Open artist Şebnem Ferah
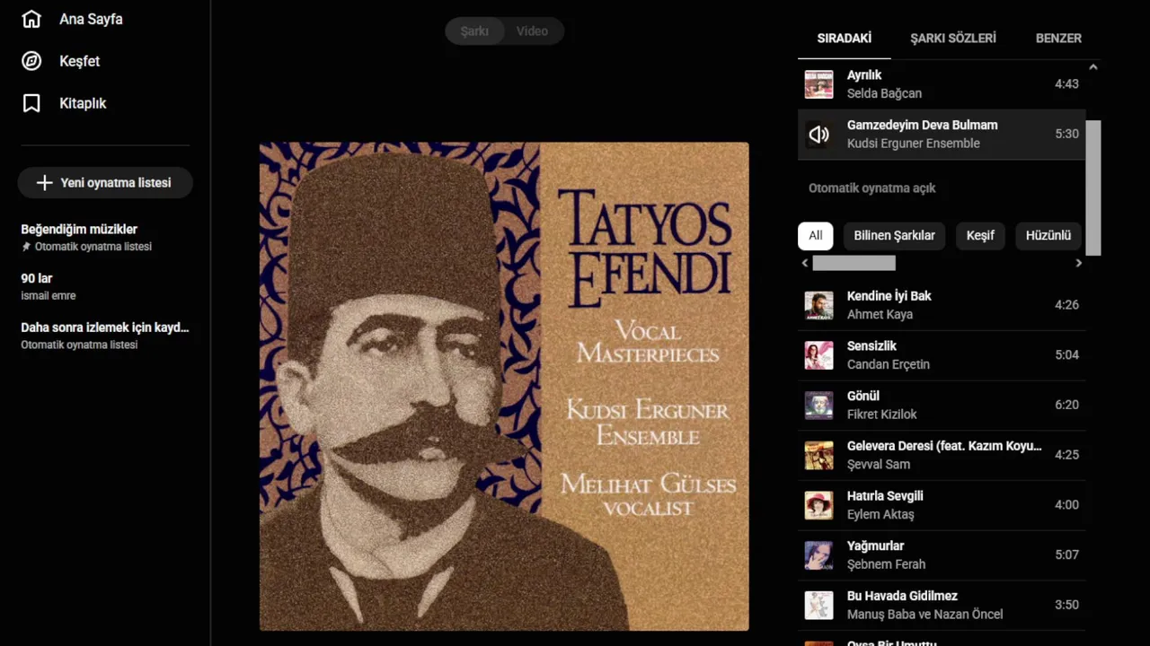 tap(886, 565)
